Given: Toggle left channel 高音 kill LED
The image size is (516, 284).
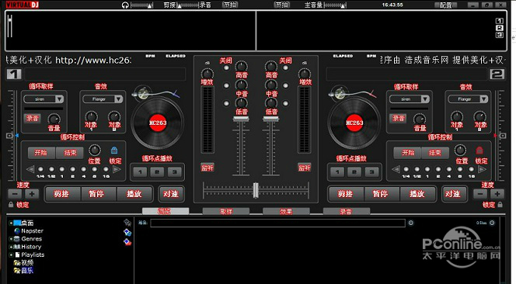Looking at the screenshot, I should click(x=226, y=68).
